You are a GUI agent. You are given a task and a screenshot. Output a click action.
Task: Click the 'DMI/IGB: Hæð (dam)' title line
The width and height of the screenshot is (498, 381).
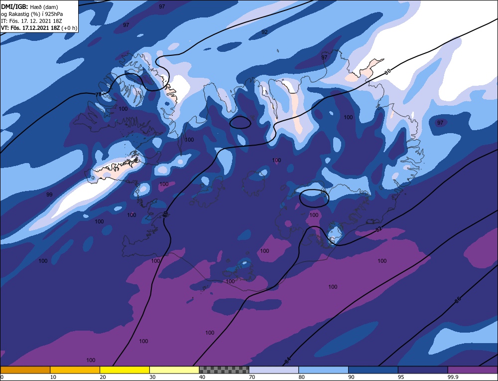[29, 6]
